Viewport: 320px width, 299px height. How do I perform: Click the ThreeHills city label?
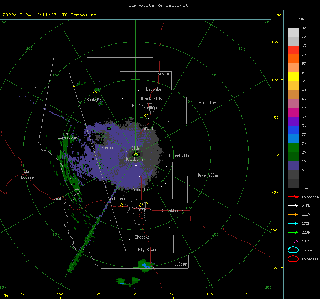point(179,155)
